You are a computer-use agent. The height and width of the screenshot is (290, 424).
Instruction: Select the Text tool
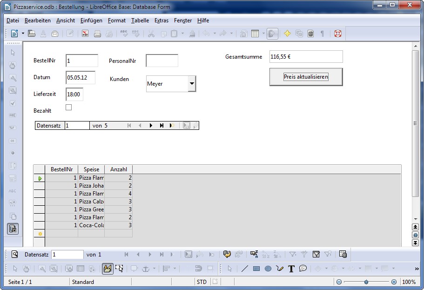coord(291,269)
